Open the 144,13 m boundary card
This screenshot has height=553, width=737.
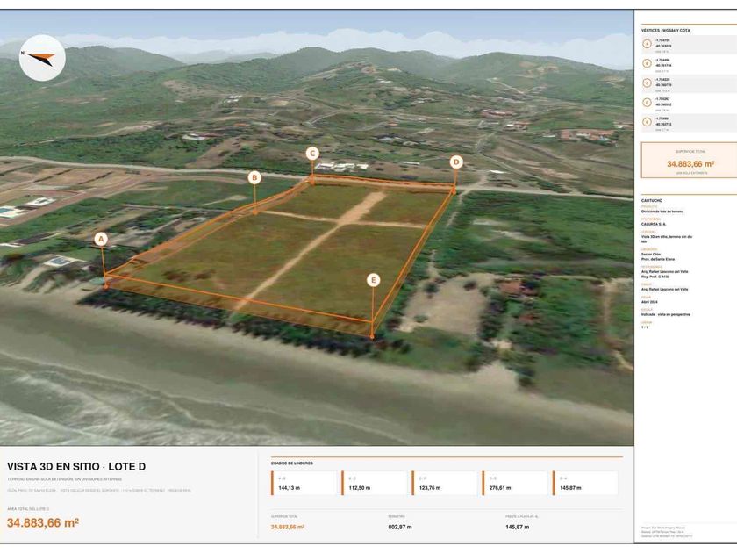coord(304,483)
